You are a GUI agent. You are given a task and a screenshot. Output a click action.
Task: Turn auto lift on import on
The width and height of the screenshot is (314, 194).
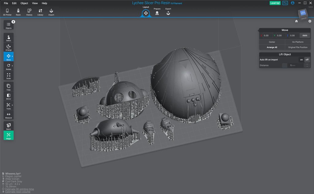(x=301, y=60)
